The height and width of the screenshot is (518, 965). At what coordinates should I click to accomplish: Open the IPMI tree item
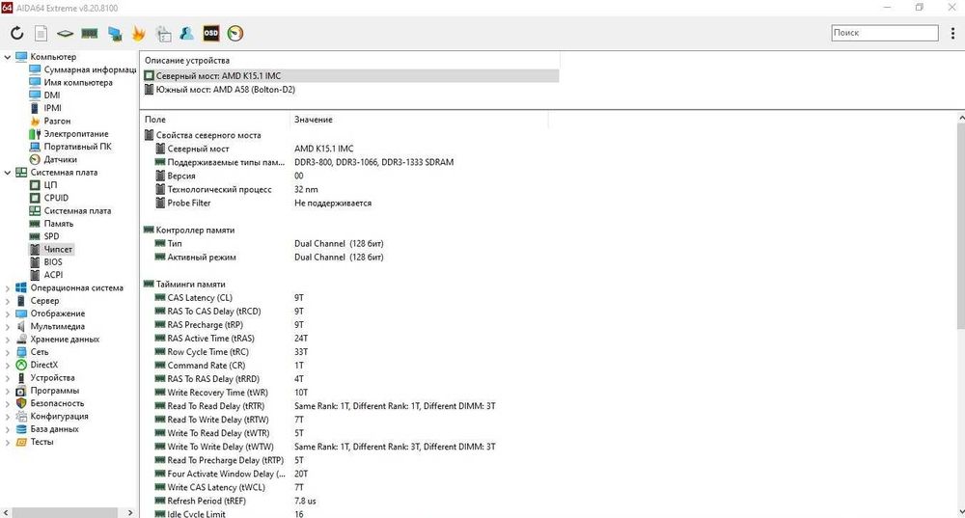[52, 108]
